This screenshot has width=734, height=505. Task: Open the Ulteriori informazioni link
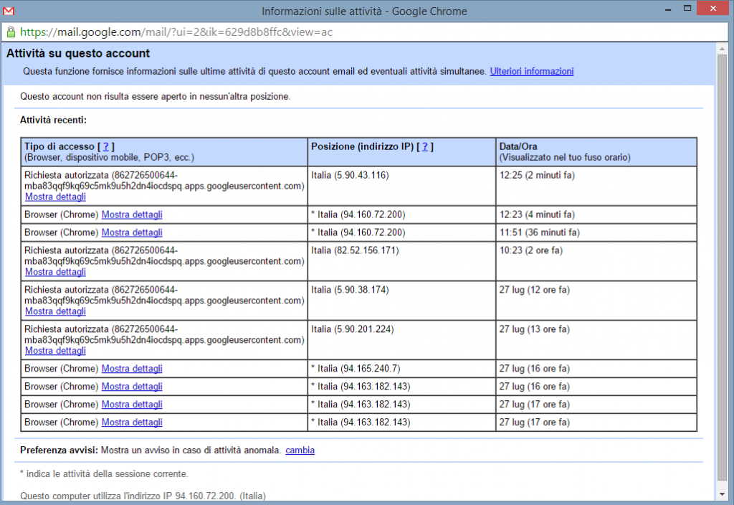tap(531, 72)
